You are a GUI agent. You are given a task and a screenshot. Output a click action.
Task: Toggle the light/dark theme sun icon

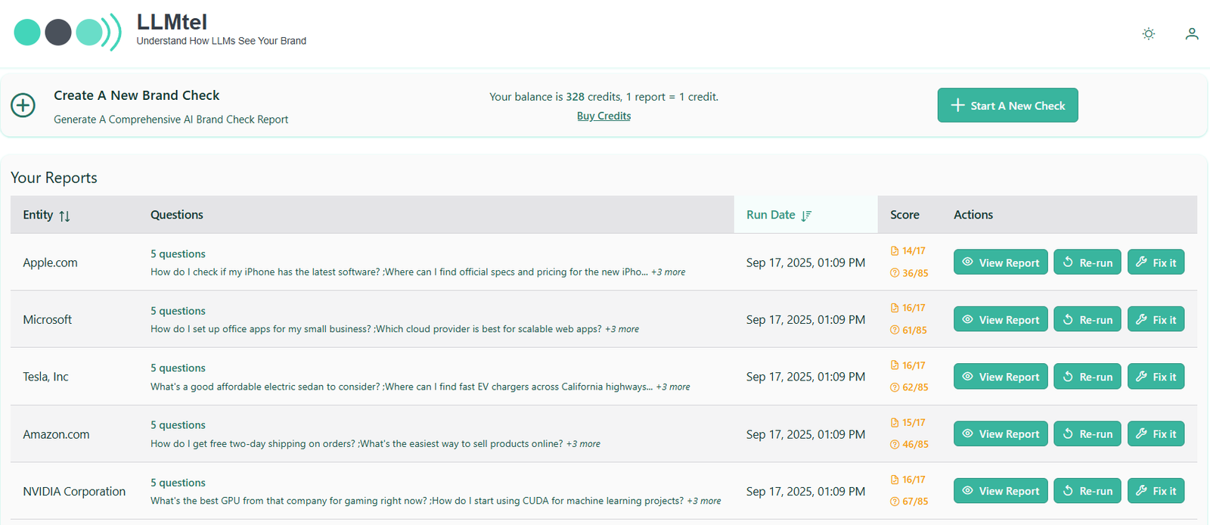click(x=1148, y=34)
